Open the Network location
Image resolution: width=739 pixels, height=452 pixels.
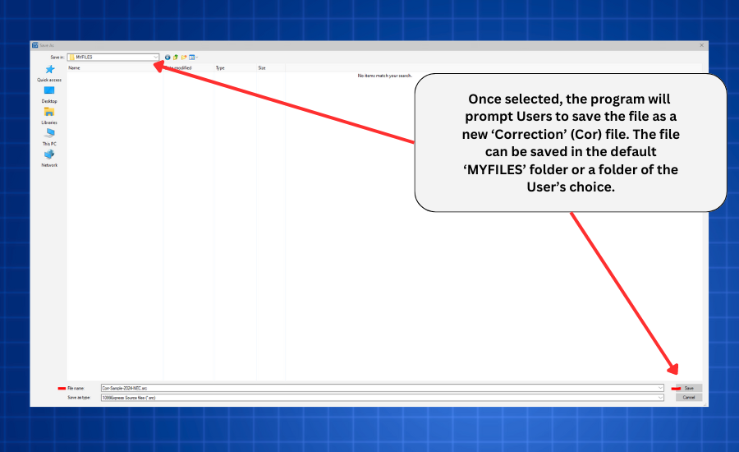pyautogui.click(x=49, y=157)
